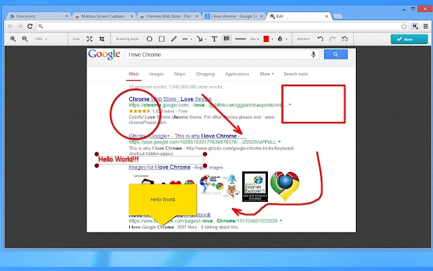Select the text tool T icon
The height and width of the screenshot is (271, 433).
coord(214,39)
